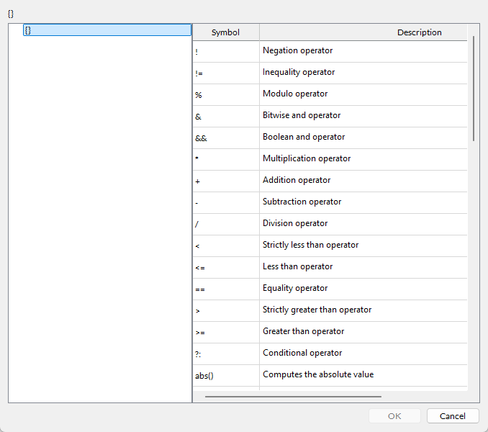Click the vertical scrollbar of symbol list
488x432 pixels.
tap(474, 88)
